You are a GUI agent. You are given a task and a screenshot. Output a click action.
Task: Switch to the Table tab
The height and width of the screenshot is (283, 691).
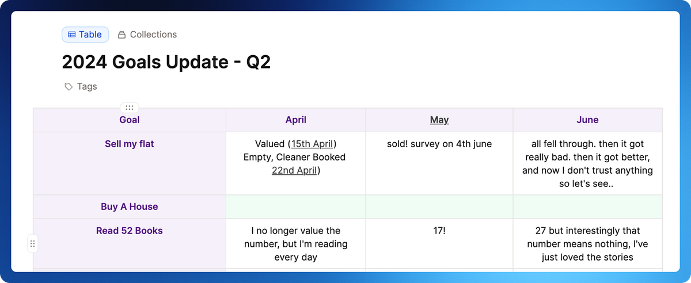click(x=85, y=35)
